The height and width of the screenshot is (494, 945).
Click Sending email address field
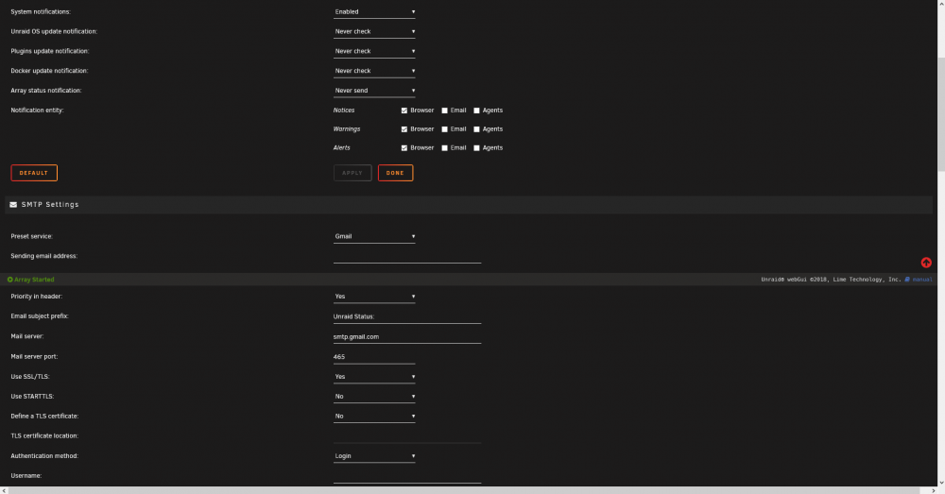(x=406, y=257)
